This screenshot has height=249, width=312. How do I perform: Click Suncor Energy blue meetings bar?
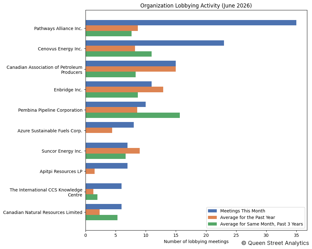point(107,145)
